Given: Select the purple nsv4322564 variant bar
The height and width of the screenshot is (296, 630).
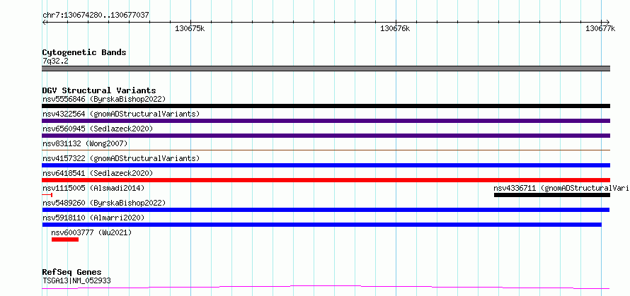Looking at the screenshot, I should pyautogui.click(x=326, y=121).
